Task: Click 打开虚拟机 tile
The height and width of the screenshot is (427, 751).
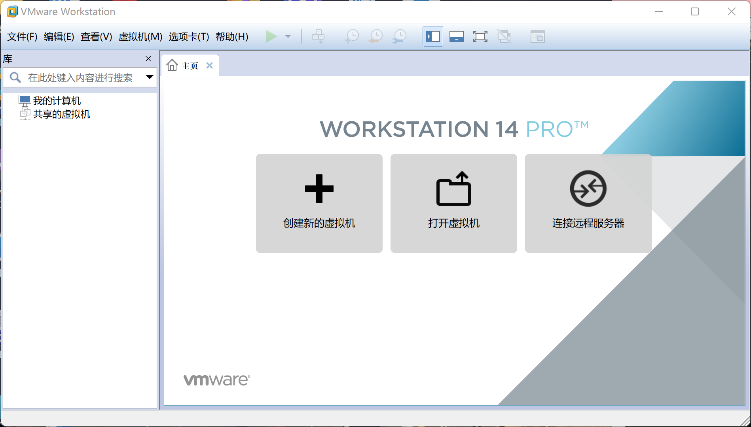Action: tap(454, 203)
